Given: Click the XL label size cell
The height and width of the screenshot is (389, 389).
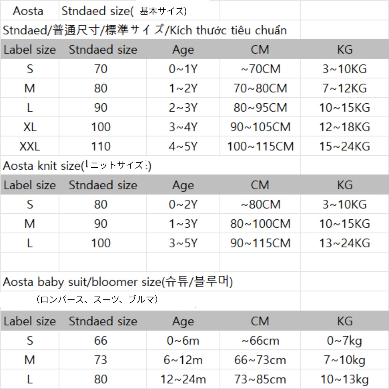Looking at the screenshot, I should pos(30,127).
